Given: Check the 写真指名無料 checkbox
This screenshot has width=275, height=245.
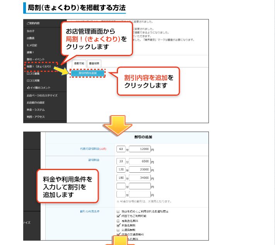Looking at the screenshot, I should [x=118, y=221].
